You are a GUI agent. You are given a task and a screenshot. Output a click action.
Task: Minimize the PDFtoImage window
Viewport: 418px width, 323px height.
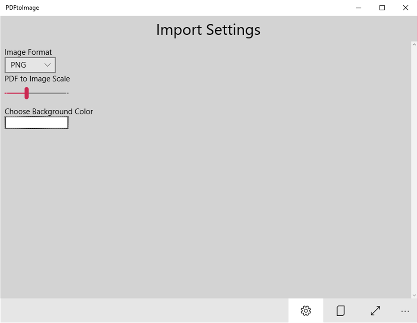[x=359, y=8]
